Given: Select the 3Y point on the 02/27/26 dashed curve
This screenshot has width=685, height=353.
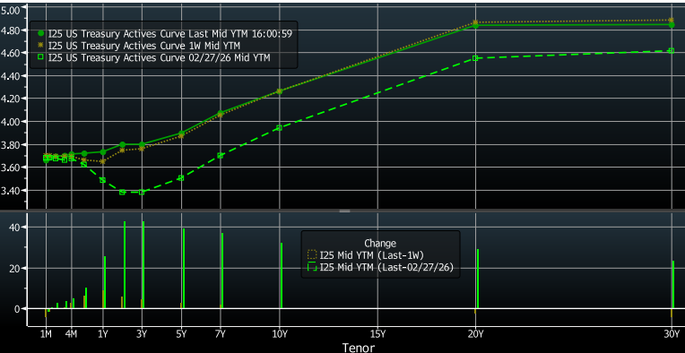Looking at the screenshot, I should point(142,192).
